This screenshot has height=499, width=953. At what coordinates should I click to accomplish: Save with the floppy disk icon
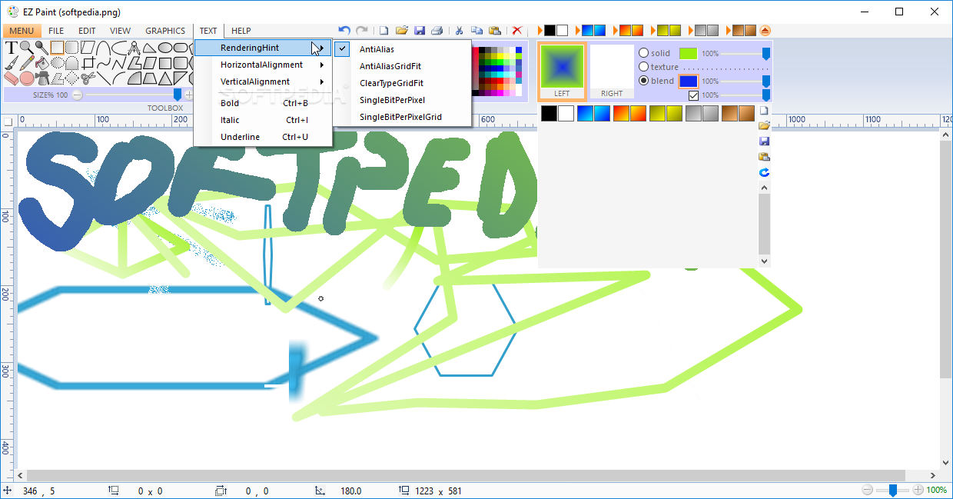point(420,30)
